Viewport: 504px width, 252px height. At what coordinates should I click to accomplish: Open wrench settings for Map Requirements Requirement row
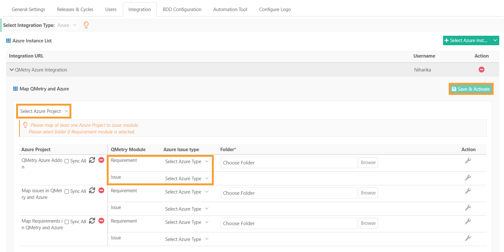click(468, 221)
